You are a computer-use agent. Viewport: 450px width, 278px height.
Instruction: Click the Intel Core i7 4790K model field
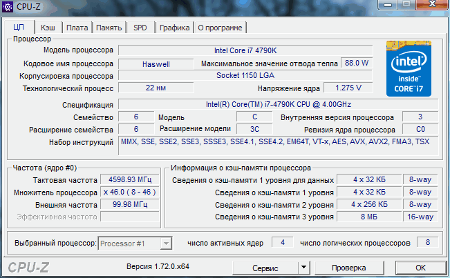245,50
